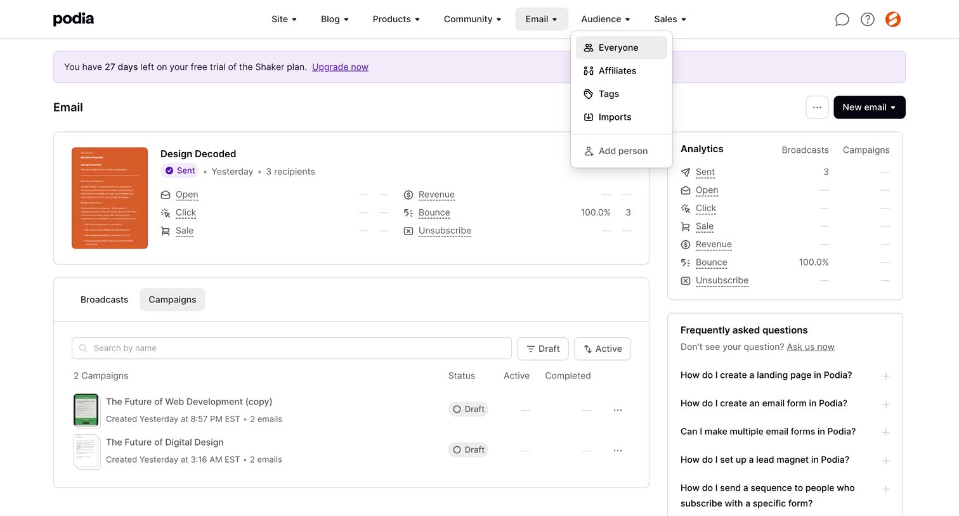The image size is (959, 516).
Task: Click the Everyone people icon in Audience menu
Action: pos(589,48)
